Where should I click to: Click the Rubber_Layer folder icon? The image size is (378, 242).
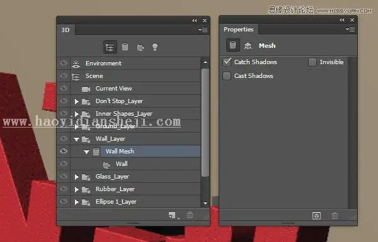point(86,190)
